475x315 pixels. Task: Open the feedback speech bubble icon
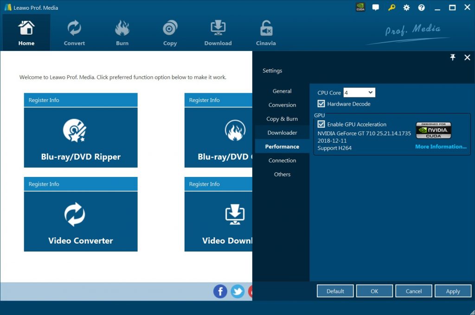(x=375, y=7)
